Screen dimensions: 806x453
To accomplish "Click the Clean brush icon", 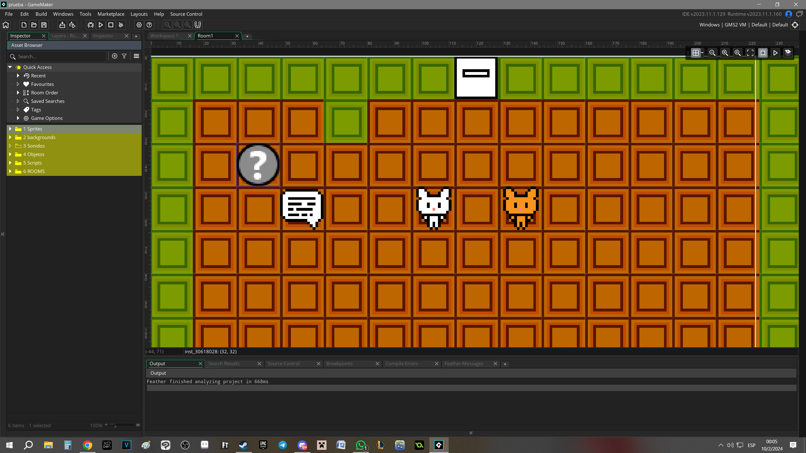I will click(x=121, y=25).
